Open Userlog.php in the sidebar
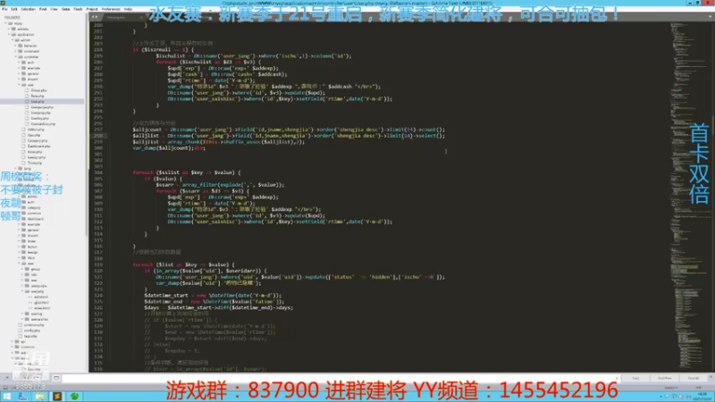Screen dimensions: 715x402 coord(40,118)
